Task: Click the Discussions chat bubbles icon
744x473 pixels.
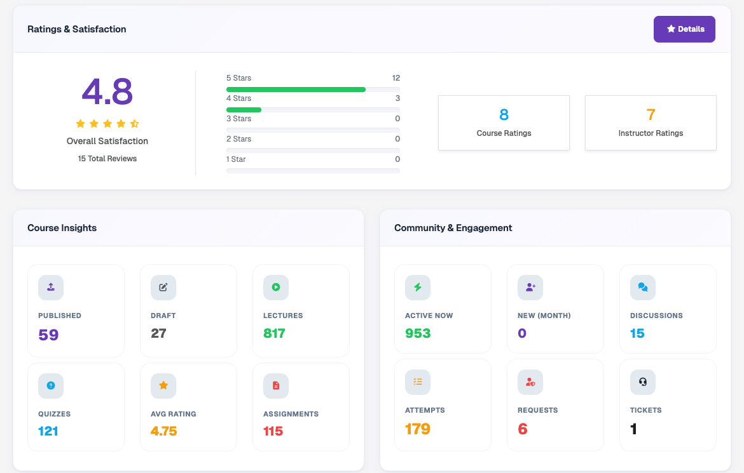Action: 642,287
